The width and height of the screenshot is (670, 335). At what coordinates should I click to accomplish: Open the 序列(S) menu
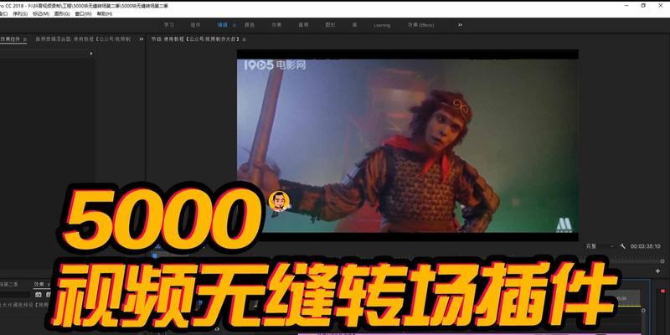point(19,13)
